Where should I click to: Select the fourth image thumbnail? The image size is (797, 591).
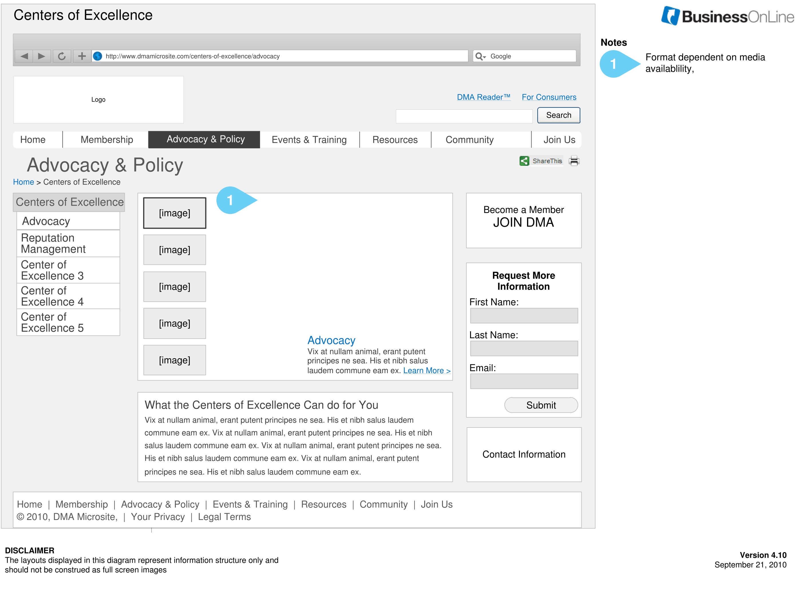175,323
